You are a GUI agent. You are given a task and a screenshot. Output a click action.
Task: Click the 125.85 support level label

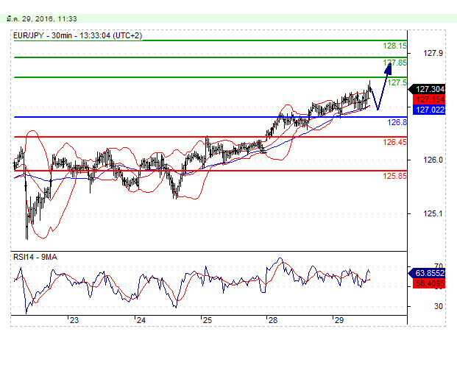pyautogui.click(x=394, y=176)
